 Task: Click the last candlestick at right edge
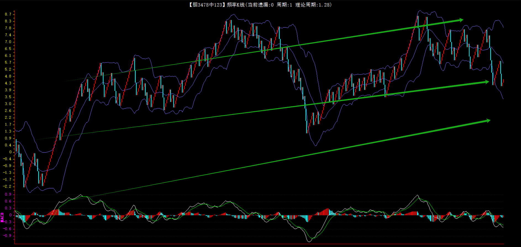503,81
